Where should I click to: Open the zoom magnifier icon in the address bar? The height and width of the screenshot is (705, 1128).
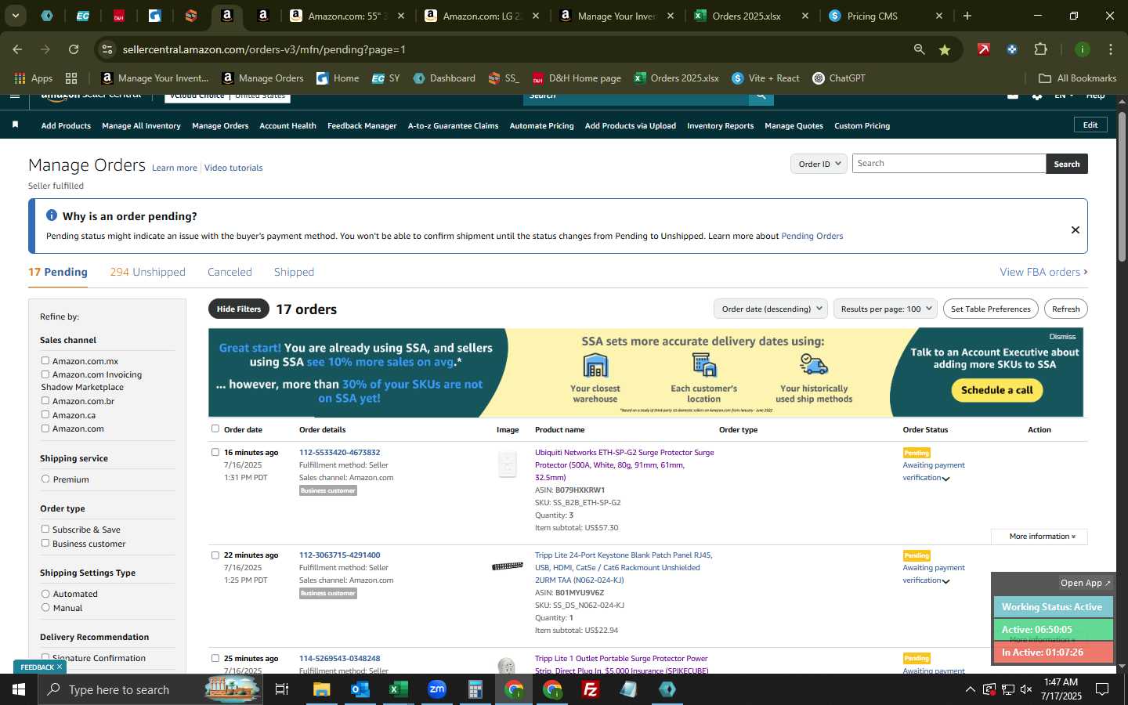pos(919,49)
